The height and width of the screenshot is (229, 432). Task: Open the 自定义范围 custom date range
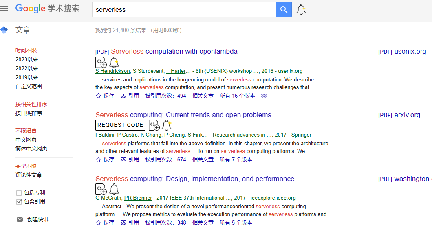[31, 86]
